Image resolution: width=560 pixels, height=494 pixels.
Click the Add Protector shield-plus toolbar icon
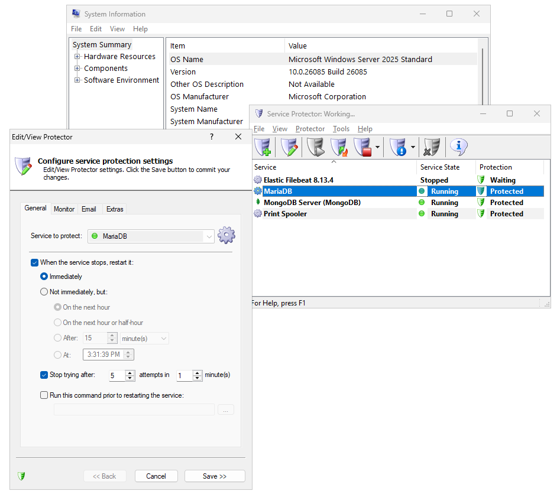pos(263,147)
